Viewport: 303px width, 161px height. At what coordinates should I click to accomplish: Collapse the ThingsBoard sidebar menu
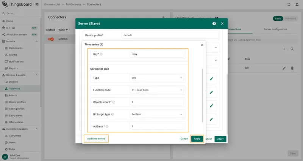coord(37,4)
